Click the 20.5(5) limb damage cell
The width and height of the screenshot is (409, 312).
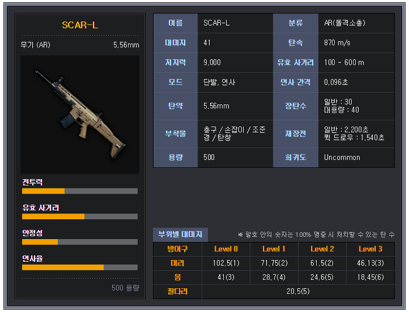298,292
